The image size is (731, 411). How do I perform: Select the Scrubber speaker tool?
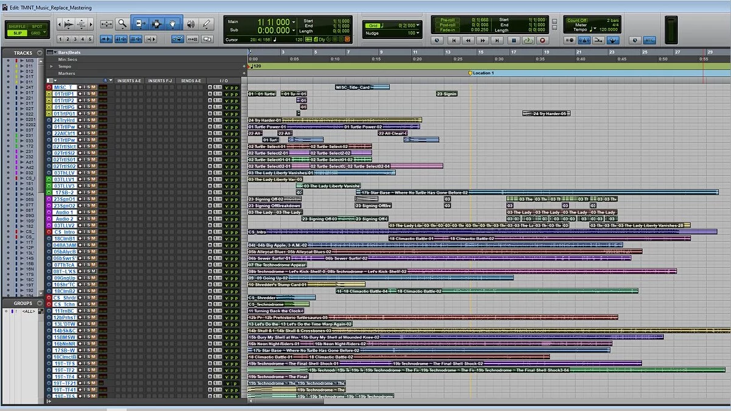tap(190, 24)
